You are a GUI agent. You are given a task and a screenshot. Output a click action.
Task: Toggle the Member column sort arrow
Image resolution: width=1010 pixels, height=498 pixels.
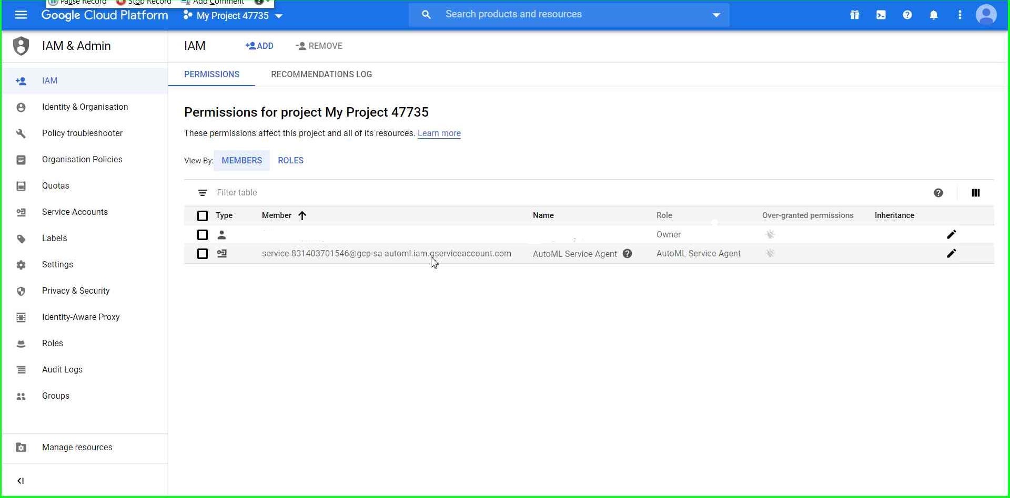pyautogui.click(x=302, y=215)
